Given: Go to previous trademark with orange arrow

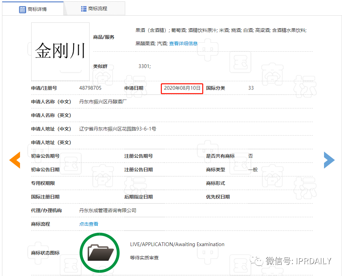Looking at the screenshot, I should click(x=15, y=160).
